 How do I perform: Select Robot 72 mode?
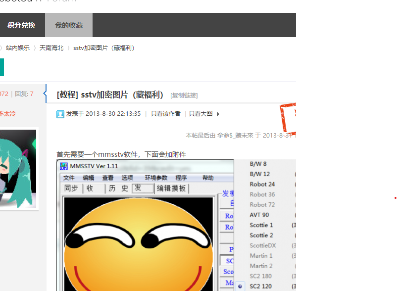pos(262,205)
